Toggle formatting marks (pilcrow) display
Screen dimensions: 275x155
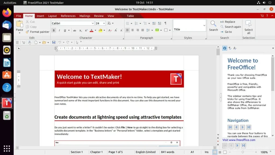point(165,23)
